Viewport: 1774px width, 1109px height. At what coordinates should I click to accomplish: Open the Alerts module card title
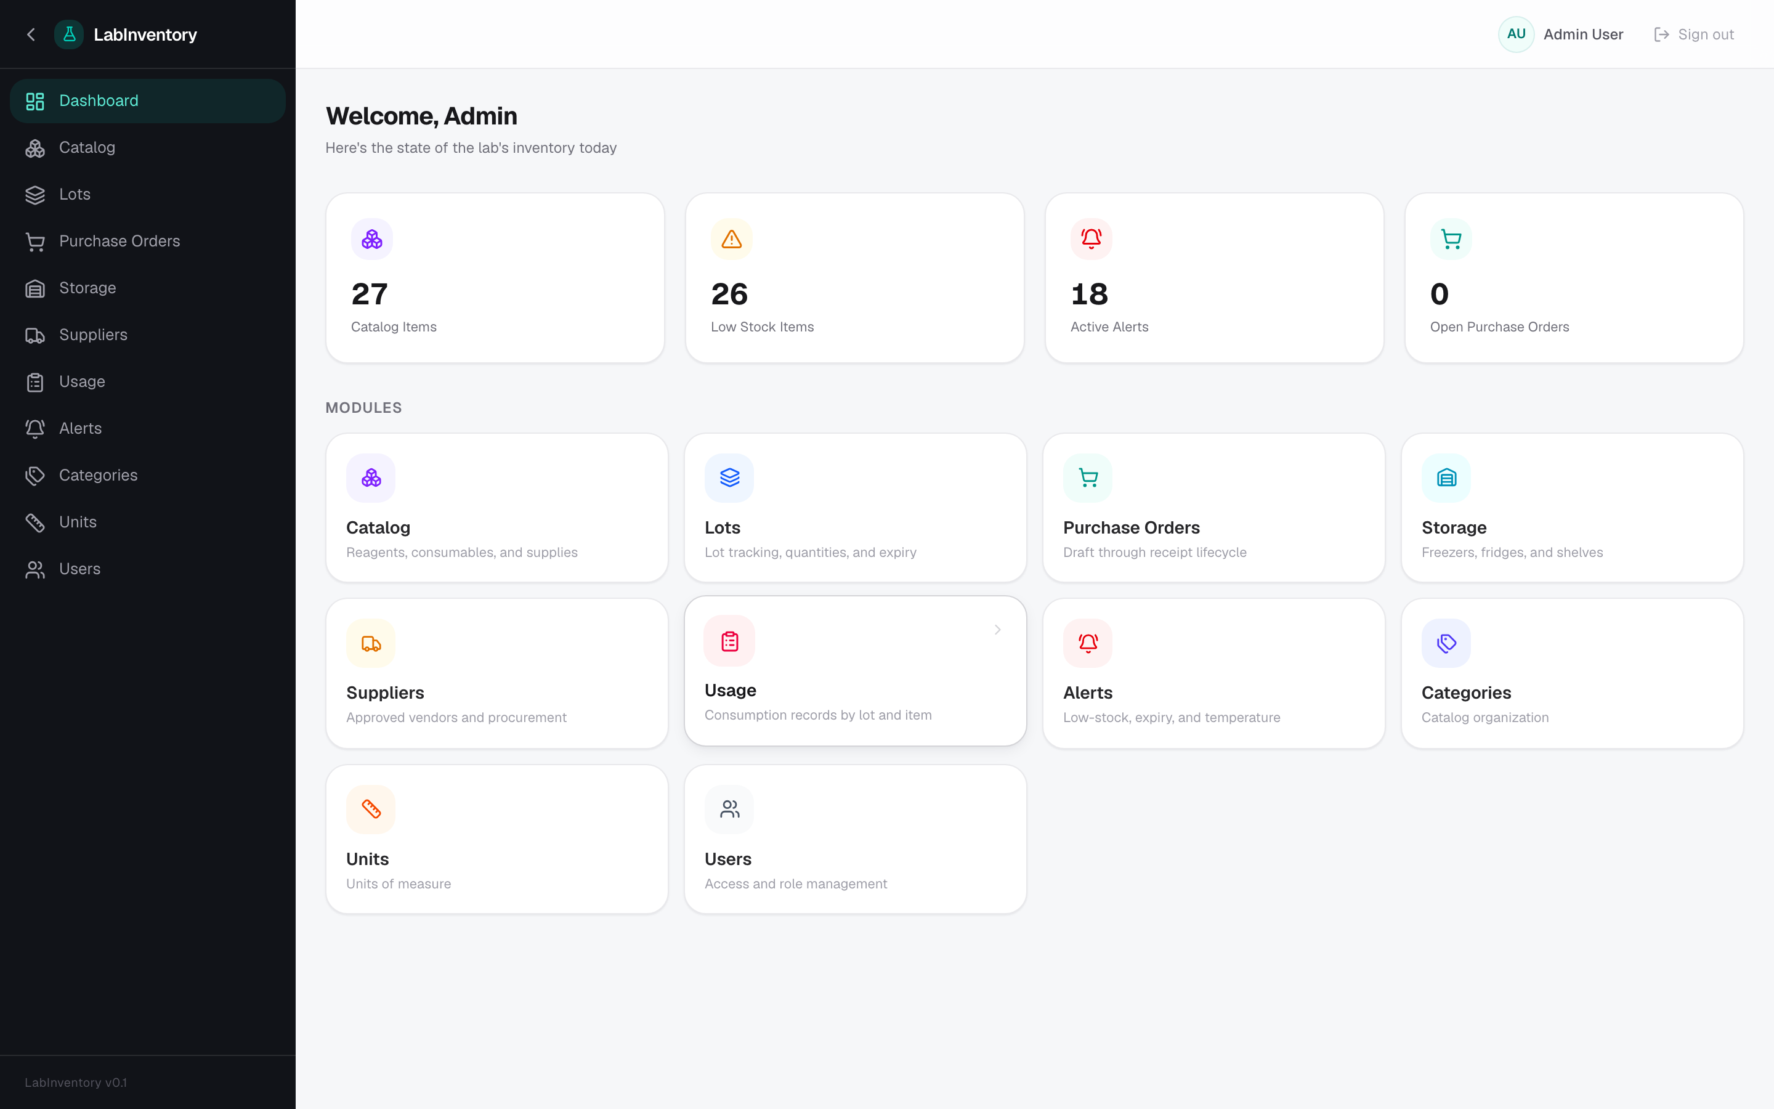[x=1088, y=693]
